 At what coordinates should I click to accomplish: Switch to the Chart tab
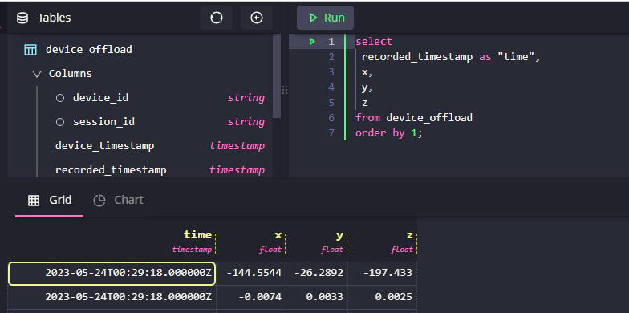[118, 200]
